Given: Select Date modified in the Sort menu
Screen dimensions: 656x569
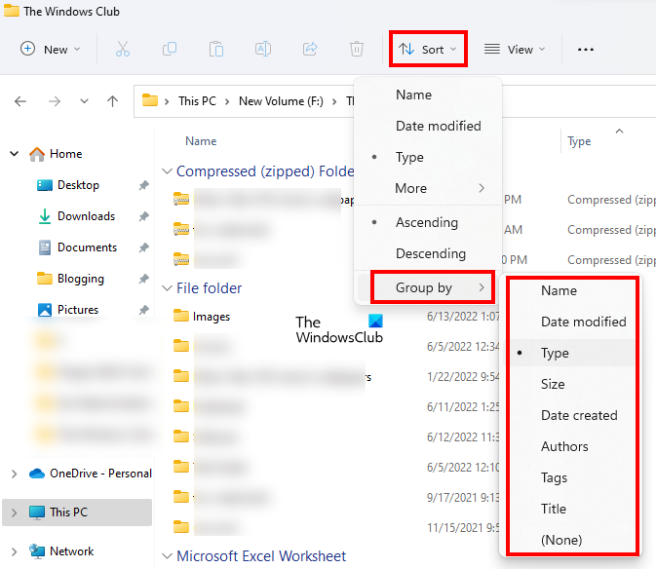Looking at the screenshot, I should 438,126.
